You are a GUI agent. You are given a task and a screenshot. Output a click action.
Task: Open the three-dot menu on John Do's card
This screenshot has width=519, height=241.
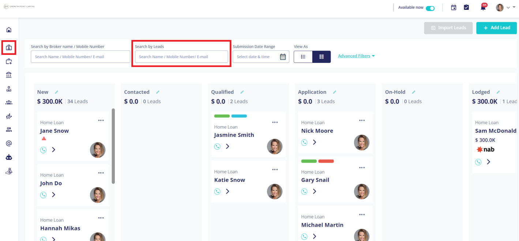tap(101, 173)
